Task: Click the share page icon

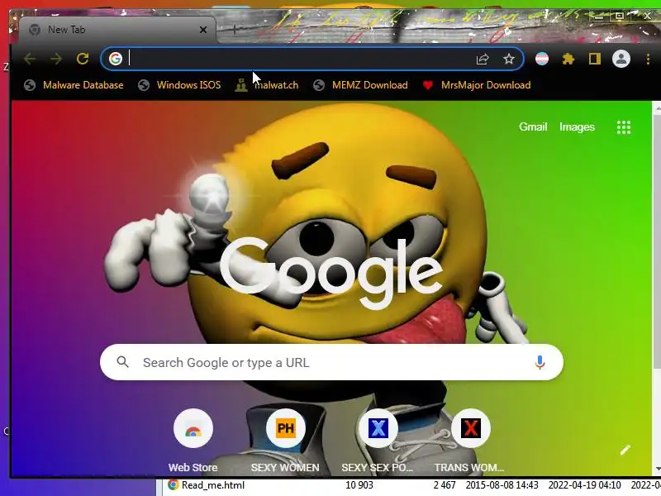Action: click(483, 59)
